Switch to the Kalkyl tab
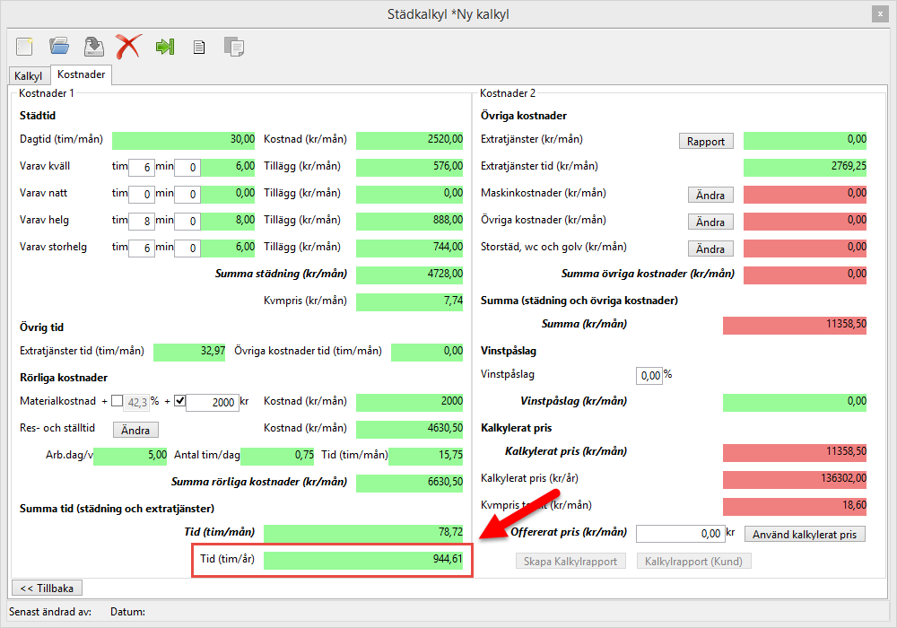The image size is (897, 628). [28, 76]
